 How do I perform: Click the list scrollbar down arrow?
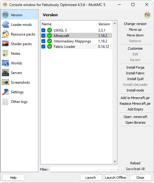pos(115,162)
